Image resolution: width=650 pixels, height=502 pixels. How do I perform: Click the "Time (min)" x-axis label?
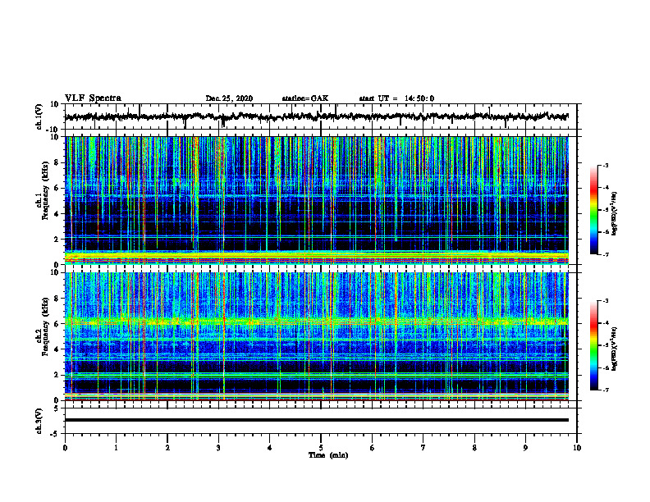328,455
